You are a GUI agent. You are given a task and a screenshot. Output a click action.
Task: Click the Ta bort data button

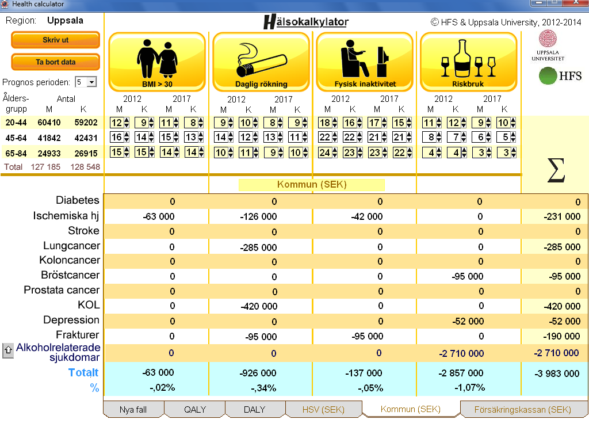click(x=56, y=62)
